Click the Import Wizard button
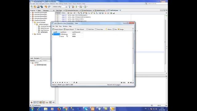 pyautogui.click(x=58, y=29)
